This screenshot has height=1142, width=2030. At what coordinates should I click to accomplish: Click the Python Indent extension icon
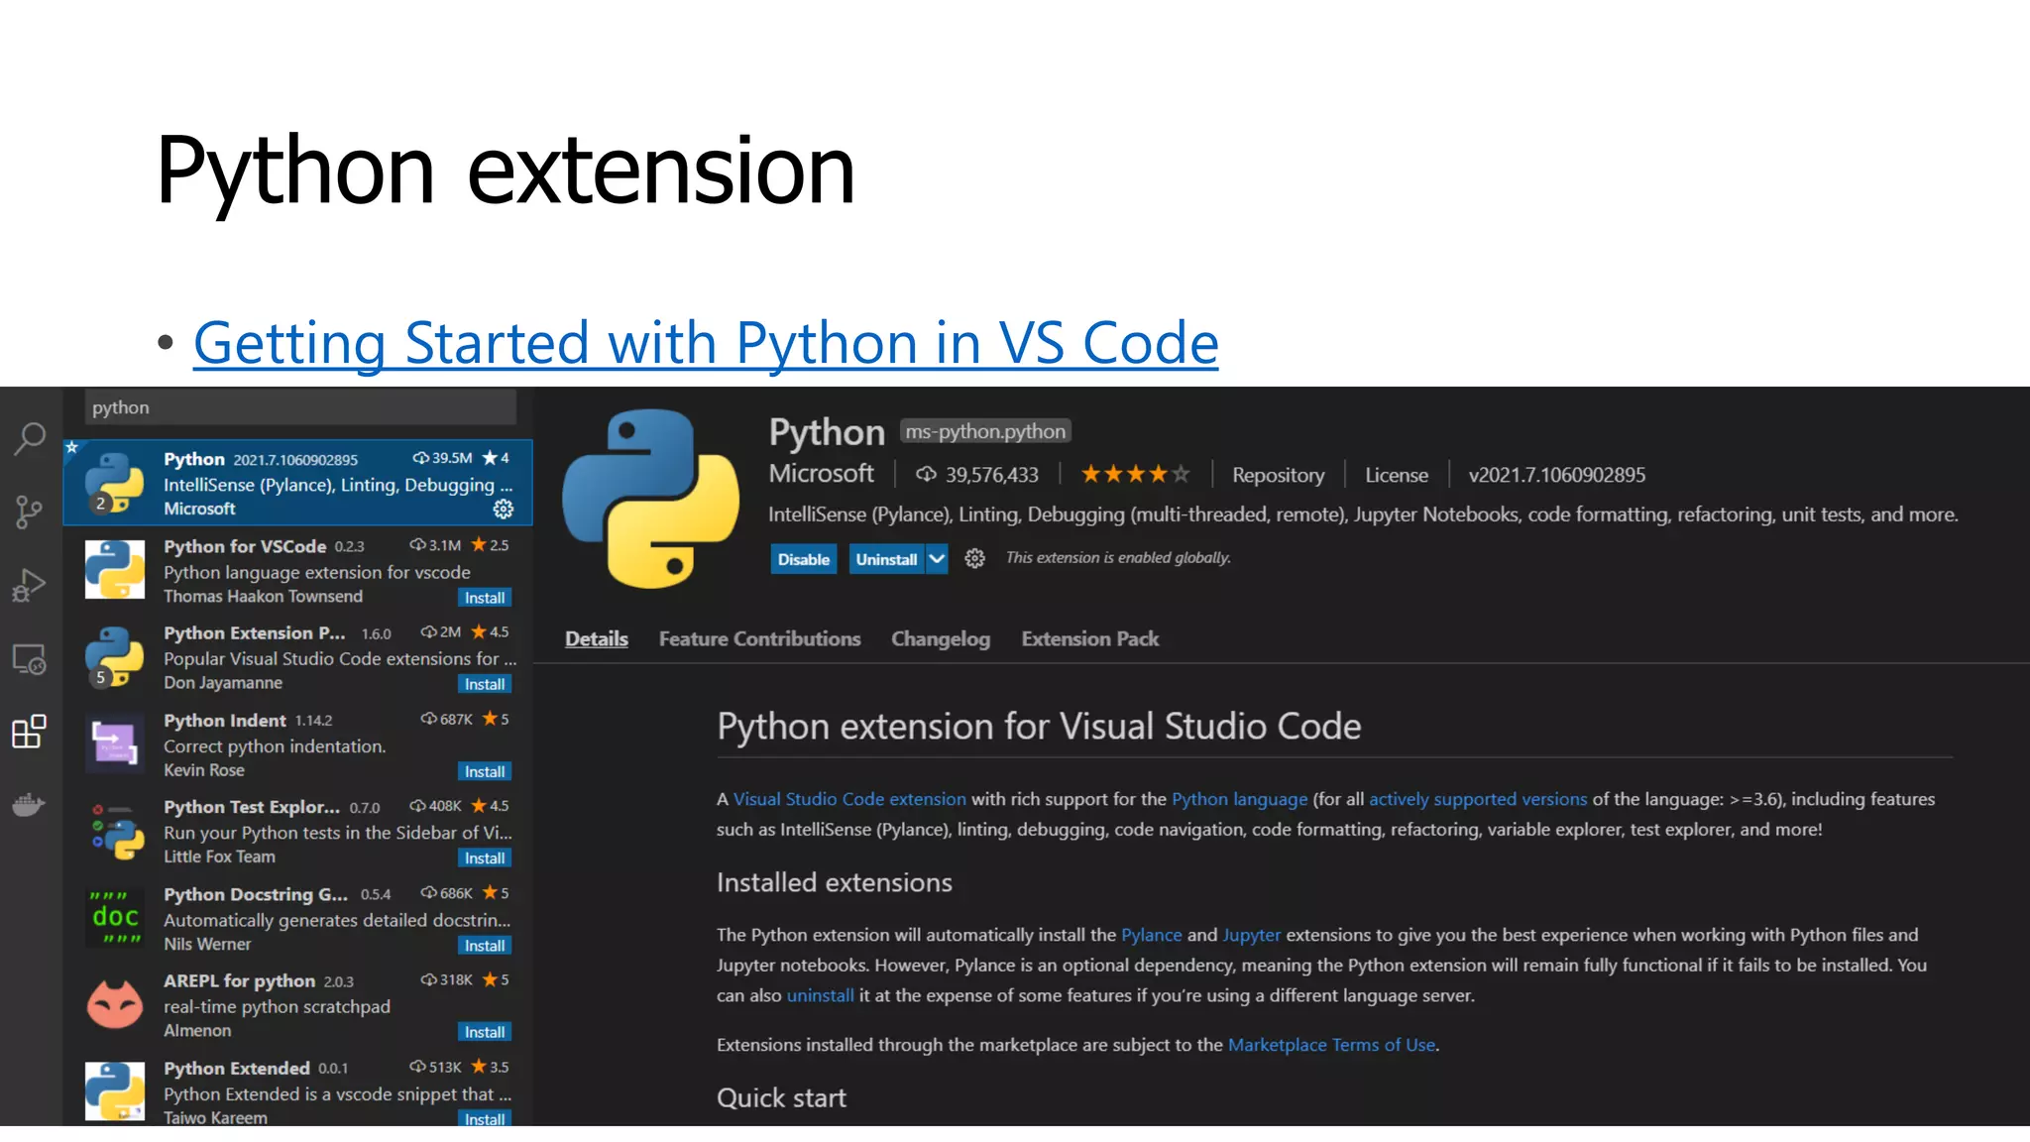(115, 743)
